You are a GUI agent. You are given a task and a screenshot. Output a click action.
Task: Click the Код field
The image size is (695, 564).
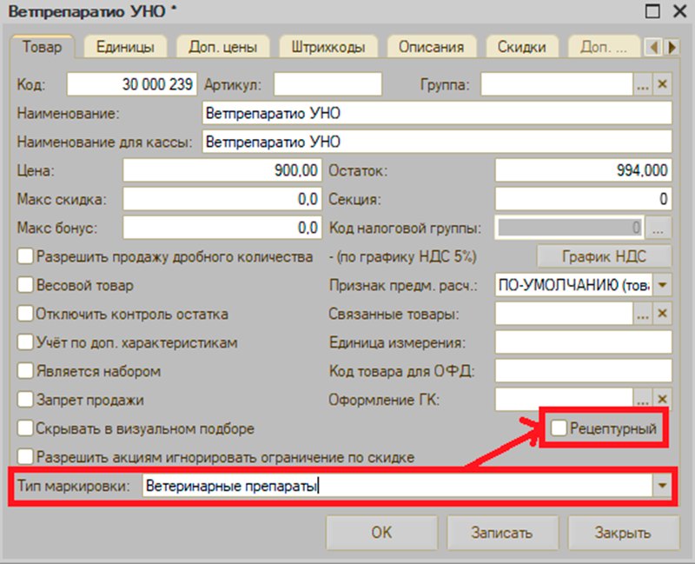[x=132, y=83]
